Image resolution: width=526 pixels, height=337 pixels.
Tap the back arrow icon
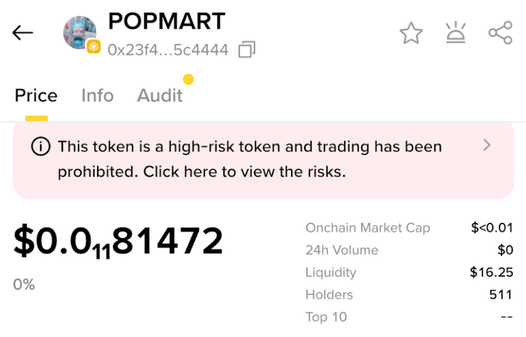coord(23,33)
